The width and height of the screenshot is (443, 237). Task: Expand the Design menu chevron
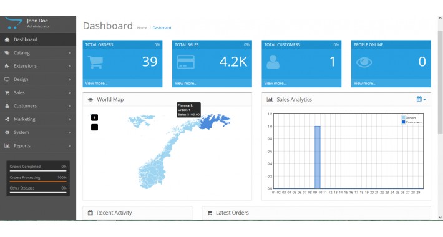tap(69, 79)
